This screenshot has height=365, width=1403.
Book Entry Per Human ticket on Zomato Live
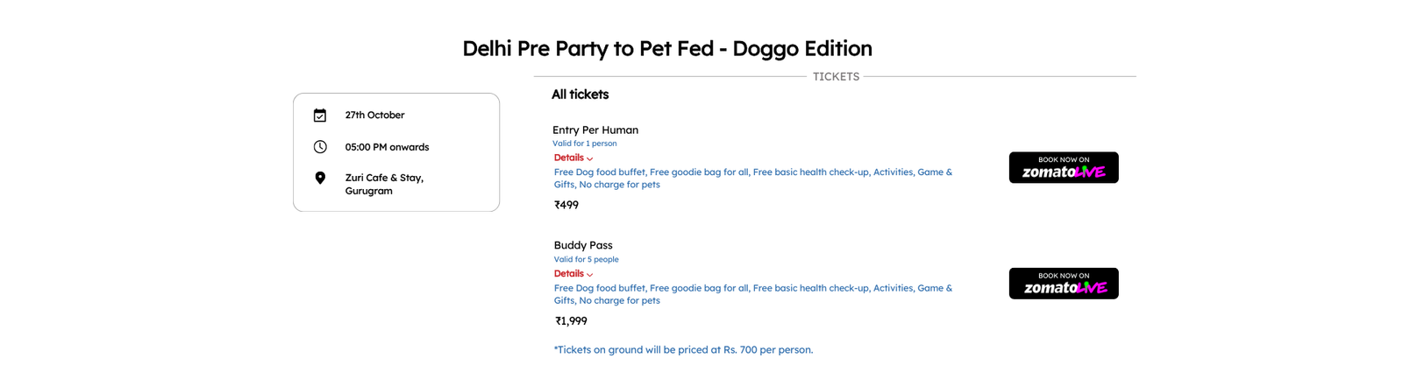1064,167
